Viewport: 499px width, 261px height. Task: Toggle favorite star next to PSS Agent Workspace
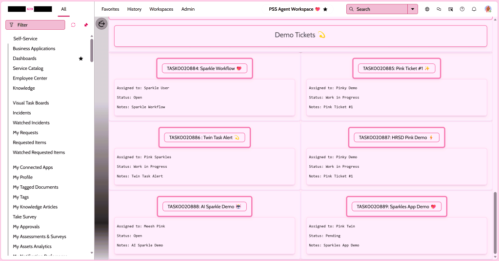pos(325,9)
